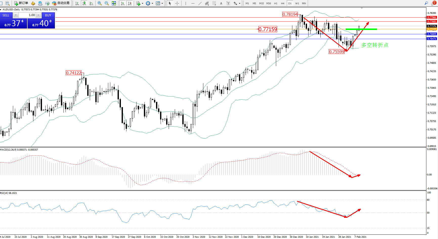Select the draw trendline tool

click(200, 3)
